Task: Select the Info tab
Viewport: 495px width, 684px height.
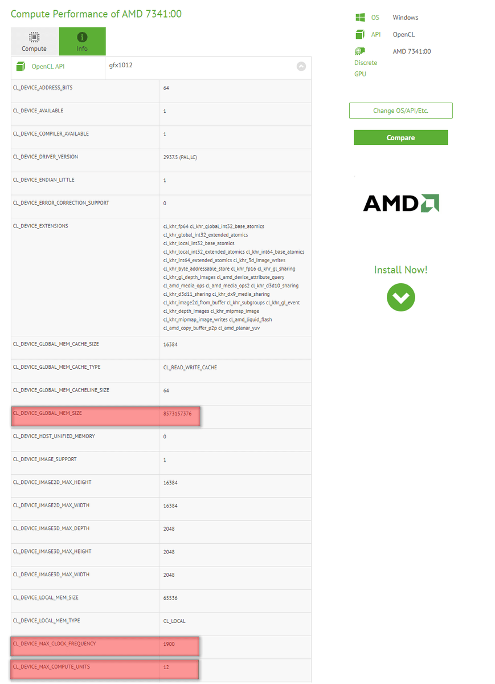Action: [82, 42]
